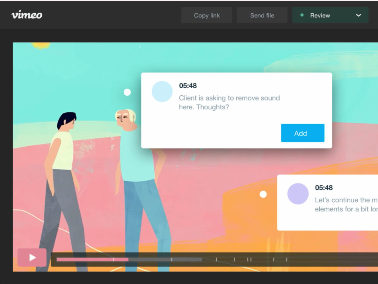Click the white comment marker beside the older man

127,92
